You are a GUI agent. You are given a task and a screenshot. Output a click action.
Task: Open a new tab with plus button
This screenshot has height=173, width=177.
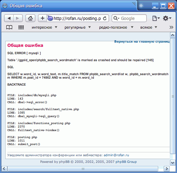141,6
